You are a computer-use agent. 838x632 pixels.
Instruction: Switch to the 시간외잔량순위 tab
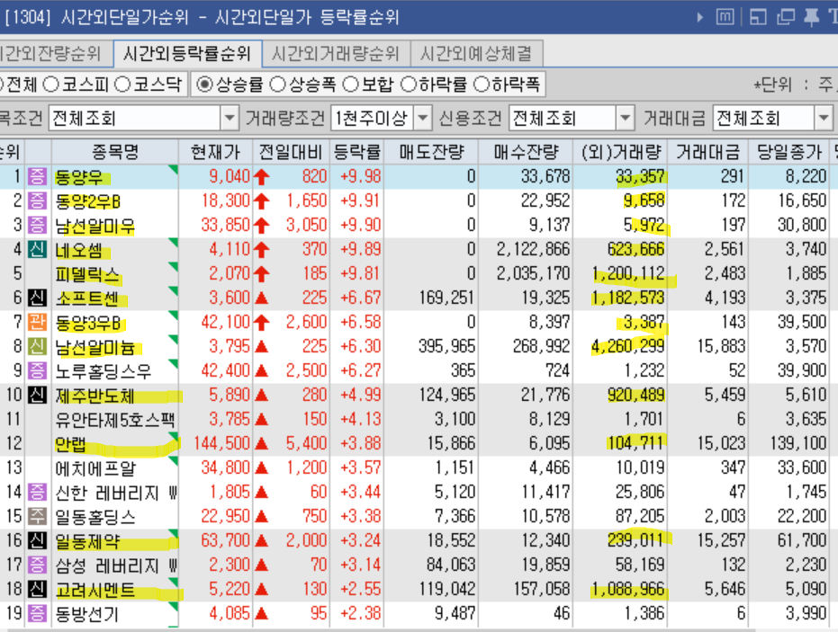(56, 53)
